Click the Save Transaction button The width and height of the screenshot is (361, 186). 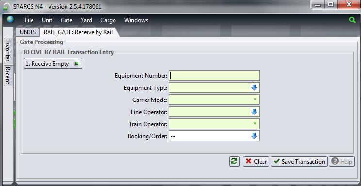[x=299, y=161]
